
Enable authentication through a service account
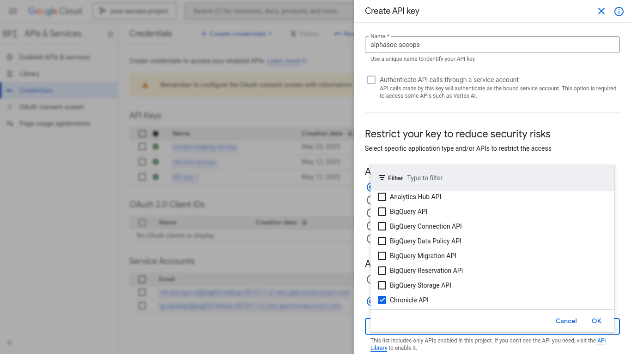click(x=371, y=79)
